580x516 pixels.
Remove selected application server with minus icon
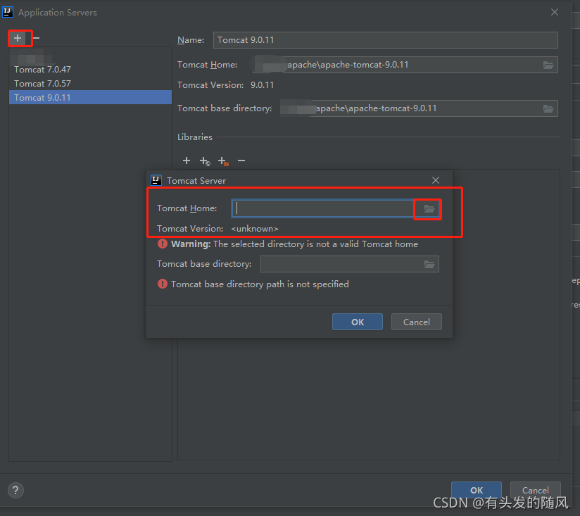tap(37, 38)
